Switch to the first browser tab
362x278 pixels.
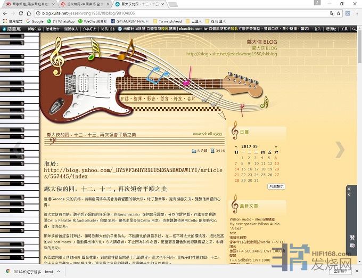tap(27, 4)
